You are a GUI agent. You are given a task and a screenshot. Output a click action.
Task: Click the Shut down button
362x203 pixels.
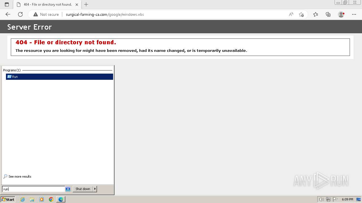point(83,189)
